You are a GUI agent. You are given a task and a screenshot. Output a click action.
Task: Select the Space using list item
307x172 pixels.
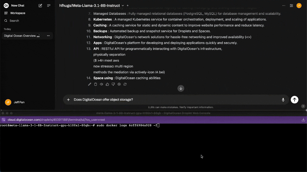(x=127, y=78)
